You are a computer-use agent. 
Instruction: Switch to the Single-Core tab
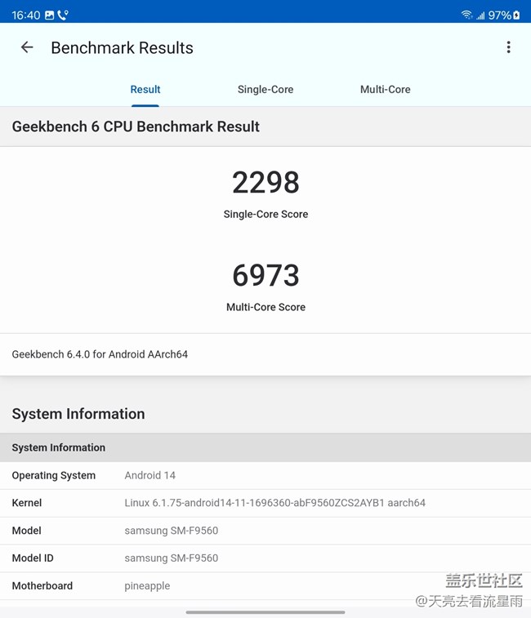[x=265, y=89]
